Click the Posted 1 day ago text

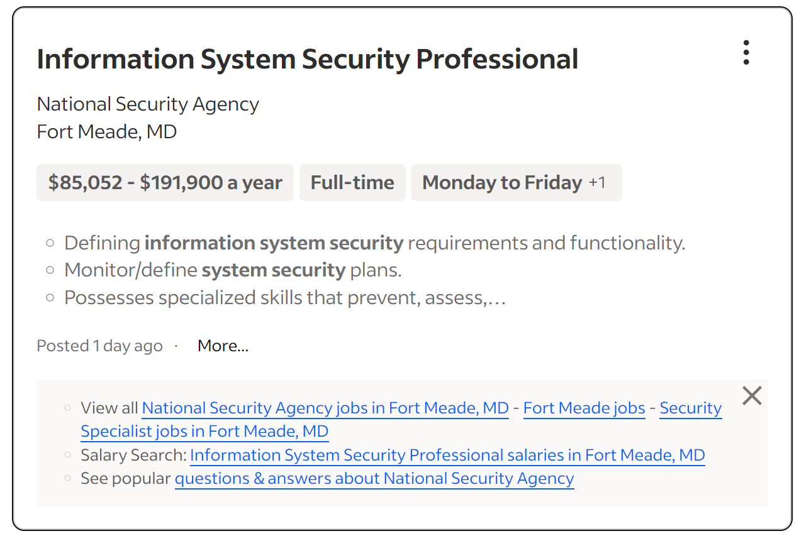pos(99,346)
